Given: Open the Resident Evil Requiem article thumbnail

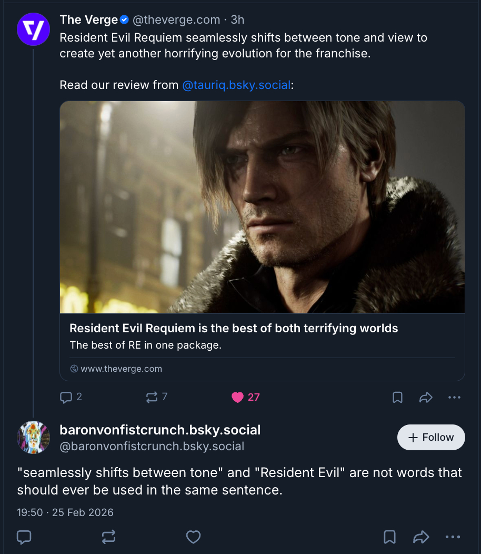Looking at the screenshot, I should click(x=262, y=207).
